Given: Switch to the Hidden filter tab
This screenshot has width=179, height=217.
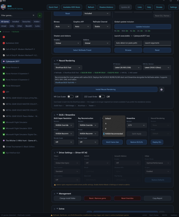Looking at the screenshot, I should 37,22.
